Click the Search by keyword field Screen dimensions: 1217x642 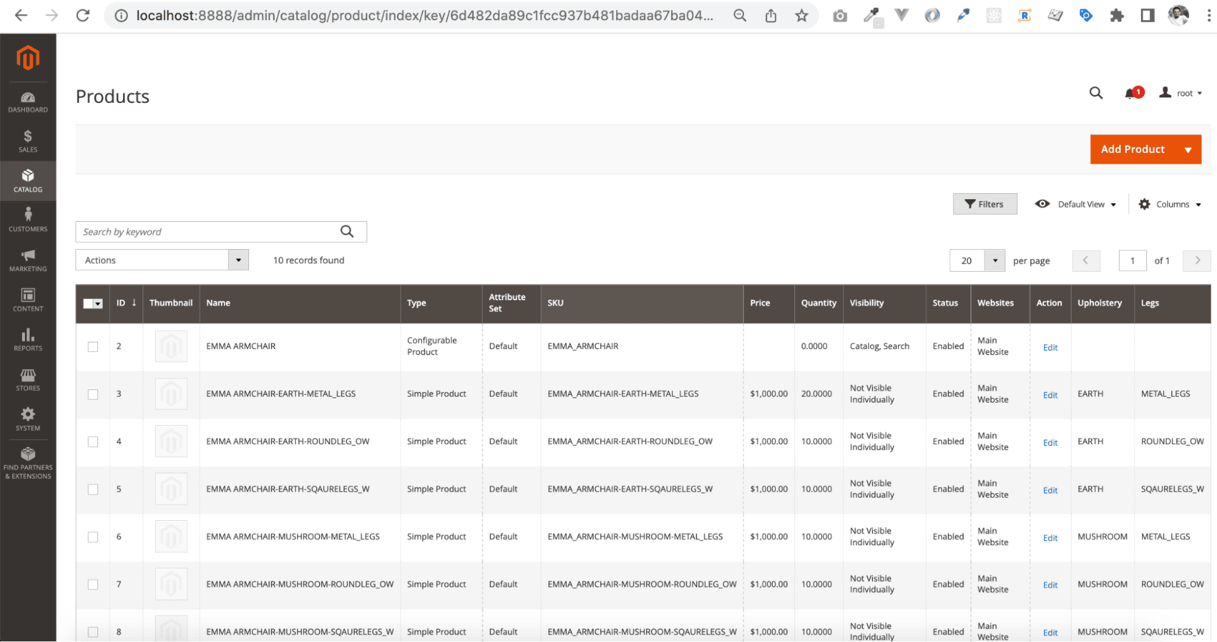[x=207, y=231]
